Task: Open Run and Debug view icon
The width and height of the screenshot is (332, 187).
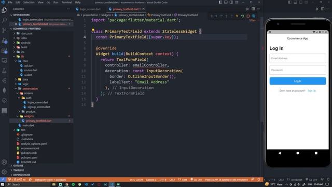Action: pyautogui.click(x=4, y=41)
